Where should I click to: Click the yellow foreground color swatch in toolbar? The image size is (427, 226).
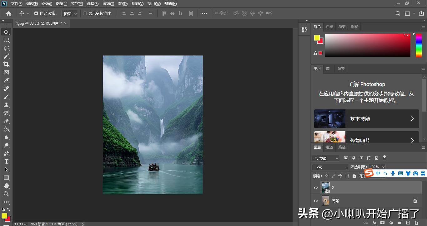pyautogui.click(x=4, y=215)
